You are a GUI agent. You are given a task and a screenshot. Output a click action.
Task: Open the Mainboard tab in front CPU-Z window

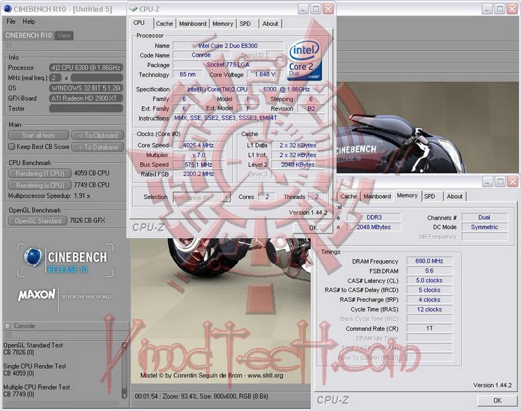[x=193, y=23]
